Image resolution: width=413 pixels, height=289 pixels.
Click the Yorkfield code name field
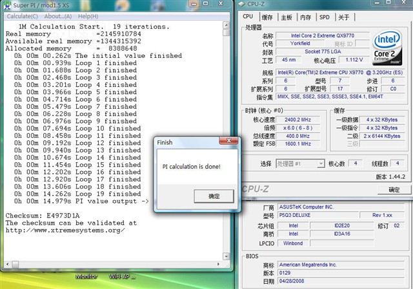[x=300, y=43]
